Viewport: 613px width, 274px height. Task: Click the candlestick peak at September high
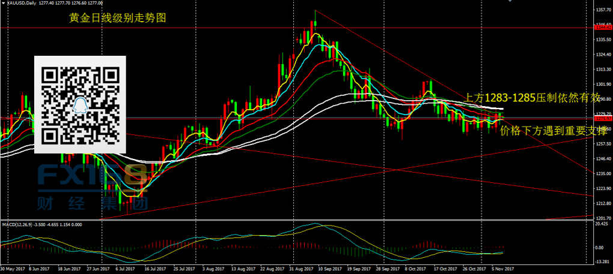tap(314, 13)
